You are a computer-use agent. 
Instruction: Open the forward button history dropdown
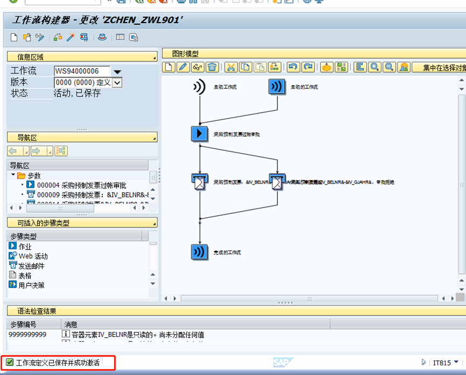point(50,151)
